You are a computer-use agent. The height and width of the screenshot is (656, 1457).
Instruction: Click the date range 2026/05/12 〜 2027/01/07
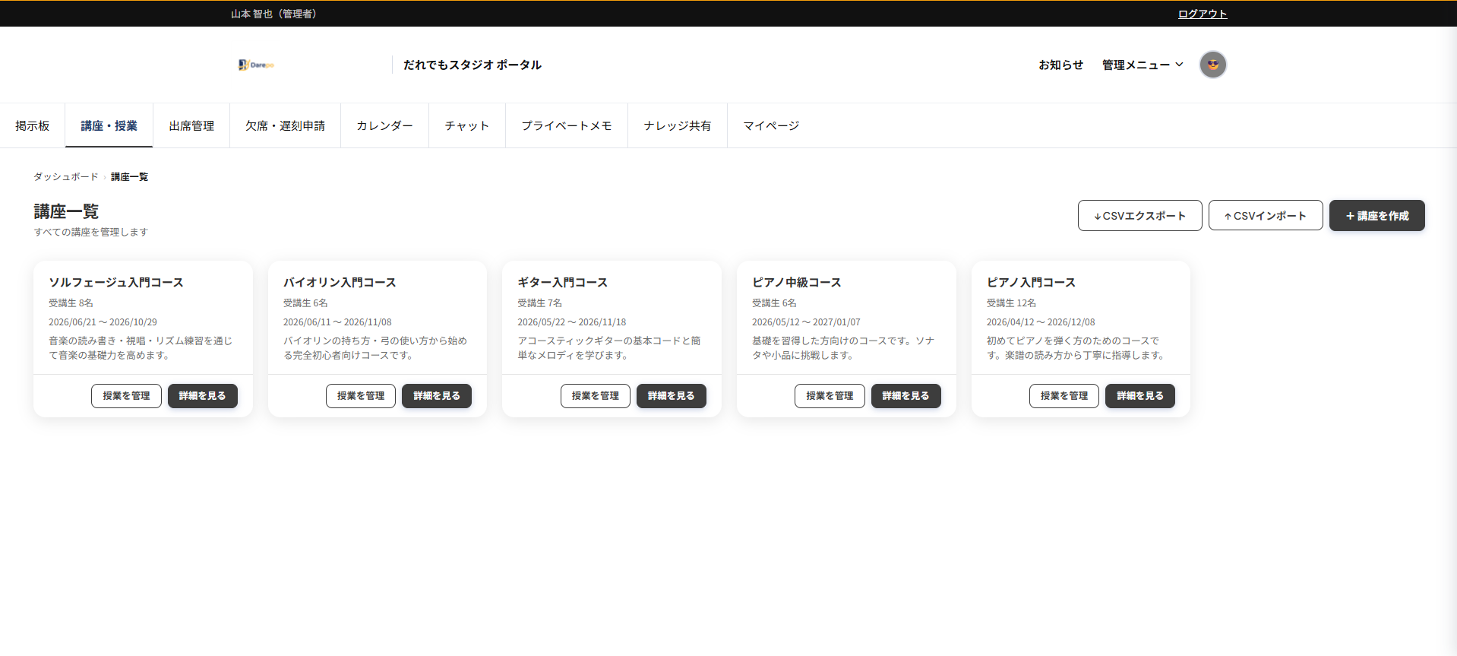(x=806, y=322)
